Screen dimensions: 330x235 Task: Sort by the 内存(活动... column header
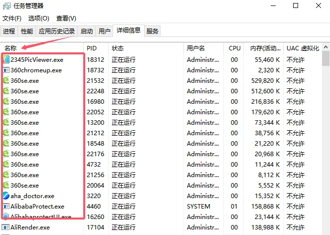tap(264, 48)
